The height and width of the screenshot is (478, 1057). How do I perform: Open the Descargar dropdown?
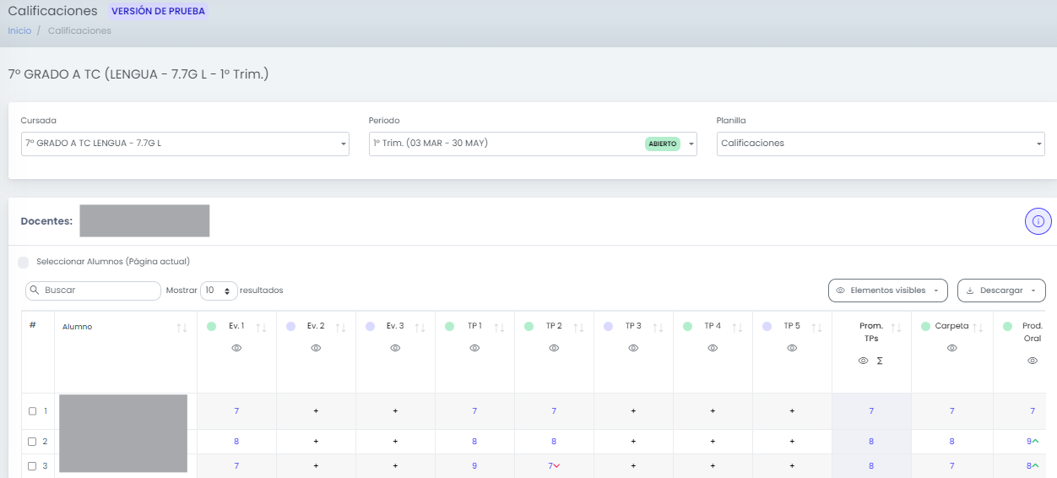tap(1001, 291)
